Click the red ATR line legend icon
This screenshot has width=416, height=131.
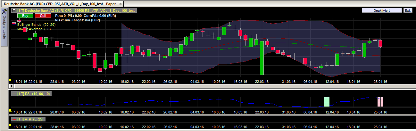tap(14, 119)
